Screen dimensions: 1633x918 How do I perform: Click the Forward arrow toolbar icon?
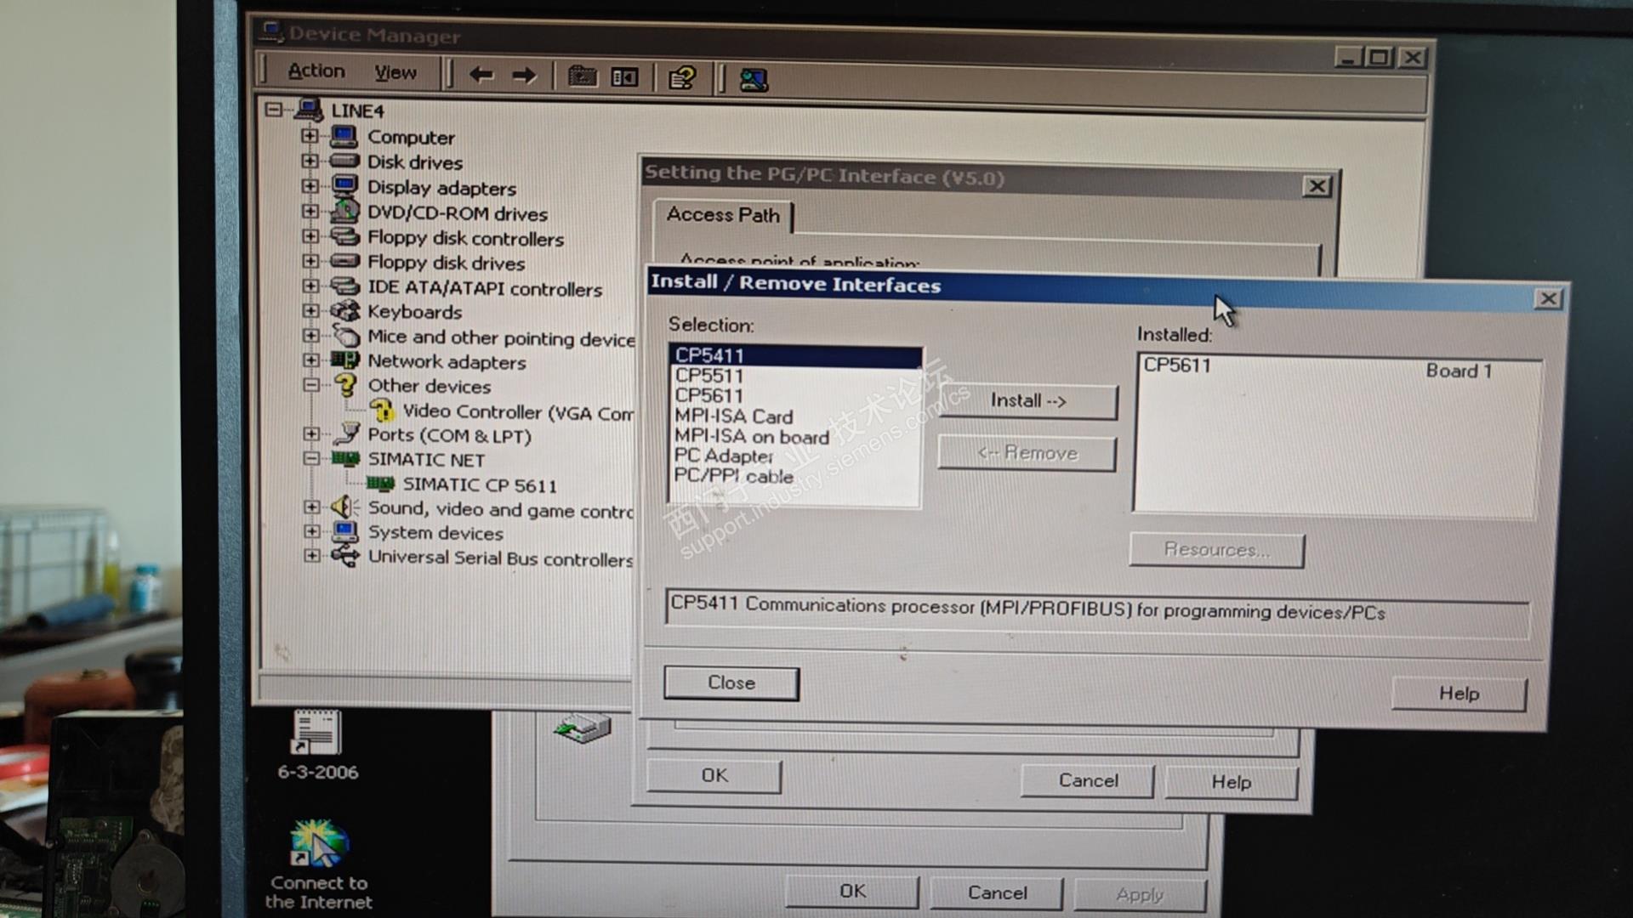[x=524, y=76]
